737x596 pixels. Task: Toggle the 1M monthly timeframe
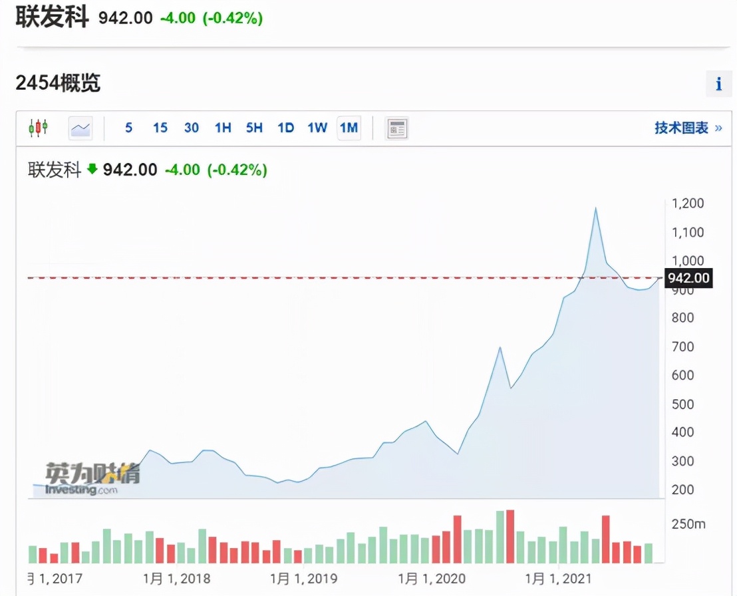tap(349, 128)
